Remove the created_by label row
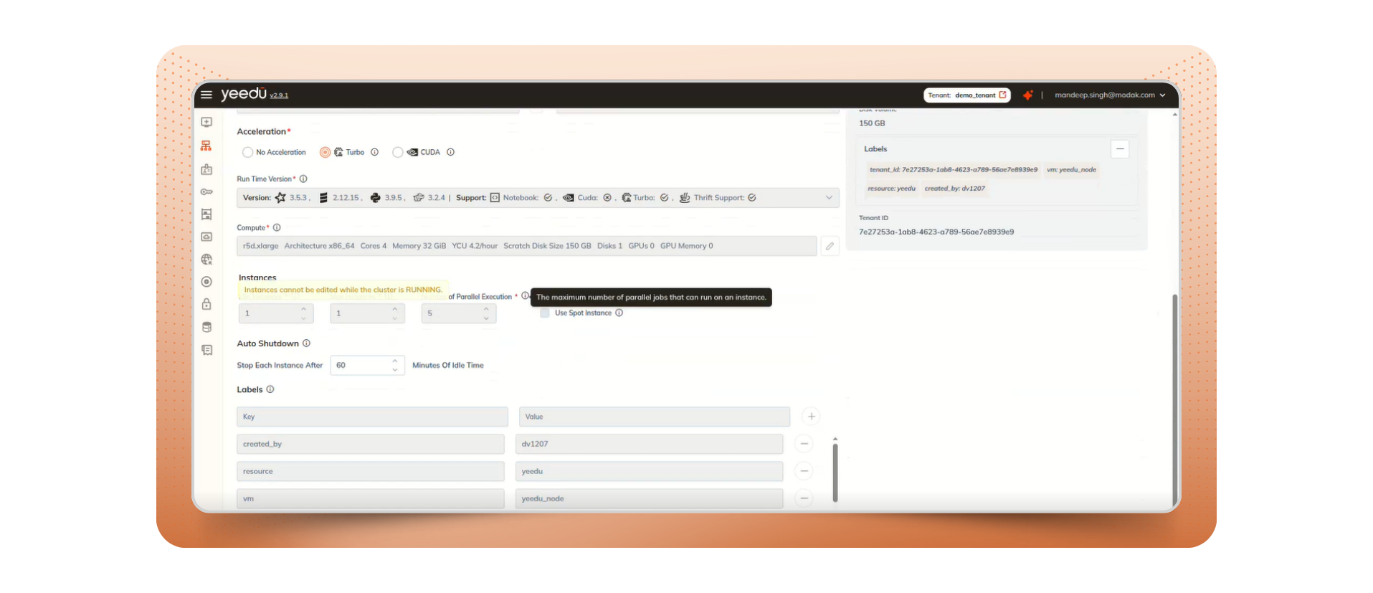Image resolution: width=1373 pixels, height=593 pixels. 804,444
